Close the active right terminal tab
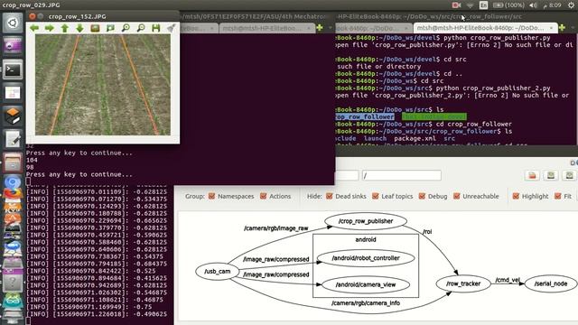Viewport: 578px width, 325px height. click(x=552, y=28)
